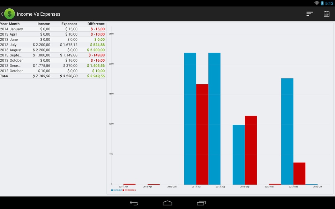Click the Expenses legend red swatch
This screenshot has height=209, width=335.
pos(123,190)
